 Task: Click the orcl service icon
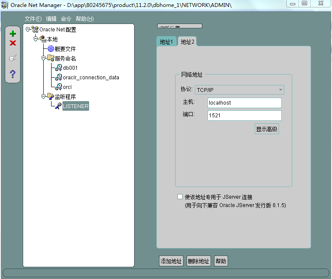click(59, 87)
